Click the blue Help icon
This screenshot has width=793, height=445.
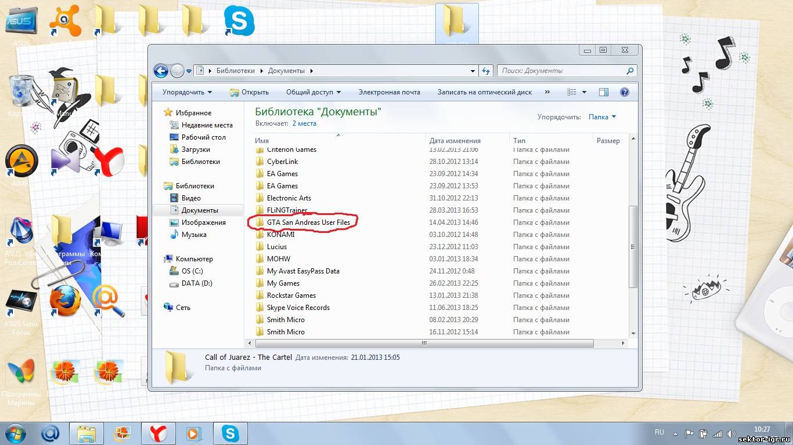pyautogui.click(x=625, y=92)
